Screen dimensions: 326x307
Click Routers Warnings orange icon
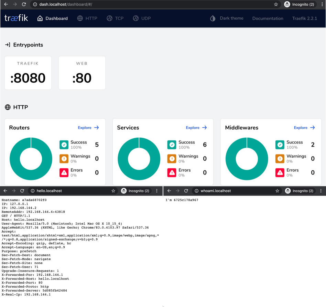(x=64, y=159)
